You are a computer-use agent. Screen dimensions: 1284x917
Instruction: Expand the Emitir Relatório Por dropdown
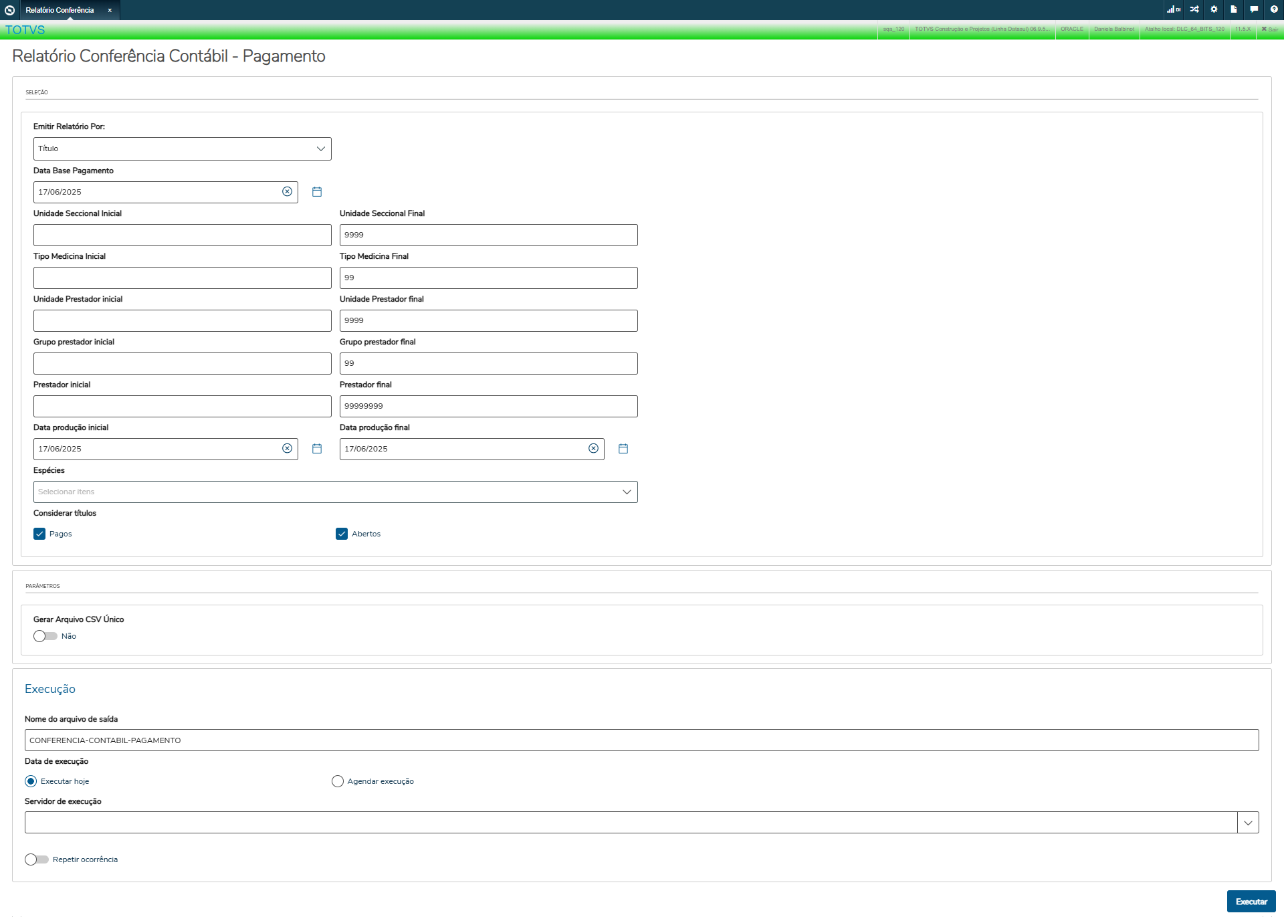click(182, 148)
